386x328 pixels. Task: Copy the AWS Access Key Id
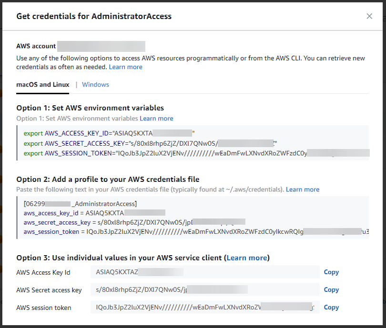[x=331, y=272]
